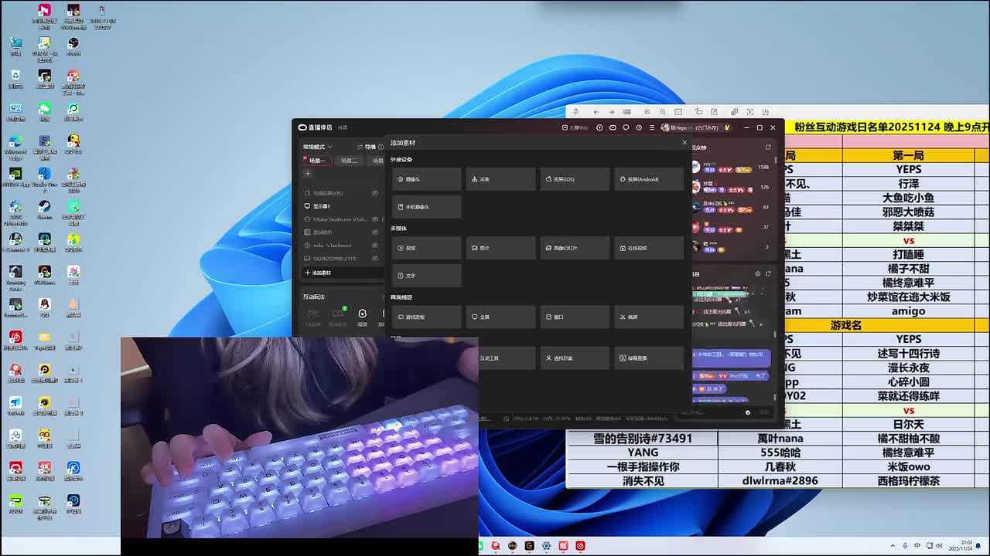The height and width of the screenshot is (556, 990).
Task: Open Microsoft Edge desktop shortcut
Action: [x=15, y=144]
